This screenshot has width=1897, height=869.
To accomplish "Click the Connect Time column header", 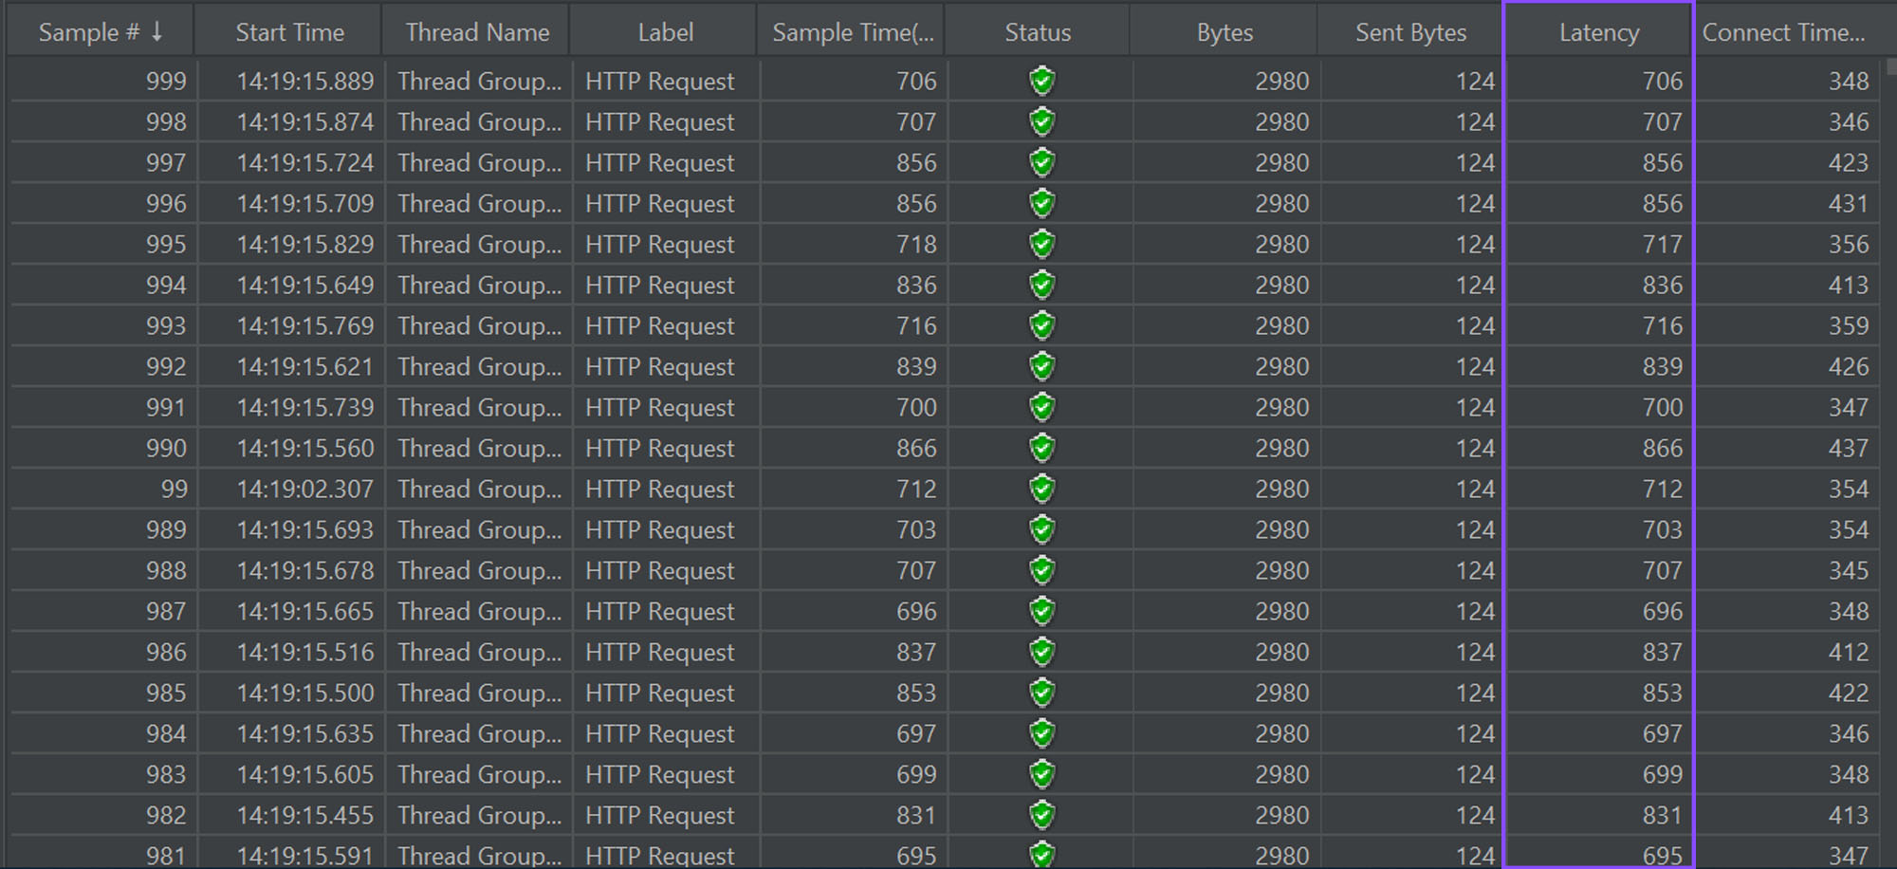I will pos(1783,32).
